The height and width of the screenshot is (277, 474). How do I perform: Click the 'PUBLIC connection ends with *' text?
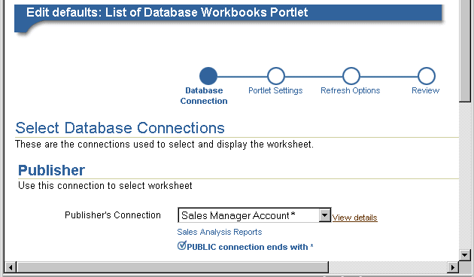tap(250, 247)
